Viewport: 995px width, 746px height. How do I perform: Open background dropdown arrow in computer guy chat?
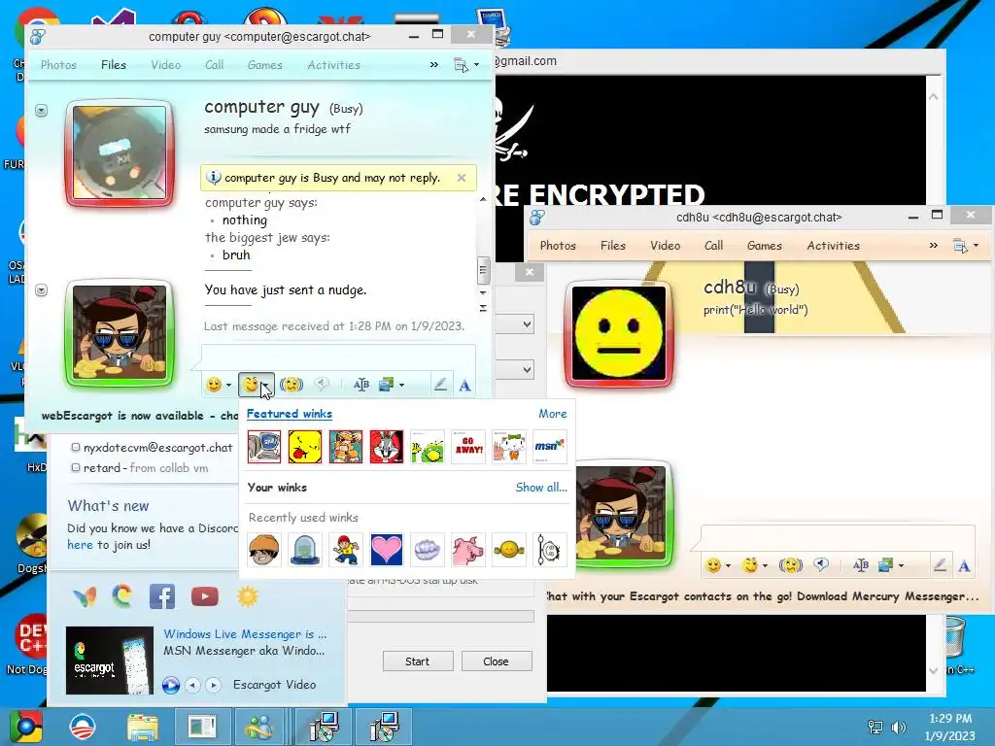[x=401, y=385]
